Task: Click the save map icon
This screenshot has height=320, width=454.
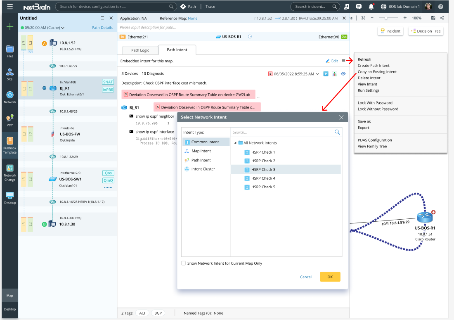Action: tap(433, 18)
